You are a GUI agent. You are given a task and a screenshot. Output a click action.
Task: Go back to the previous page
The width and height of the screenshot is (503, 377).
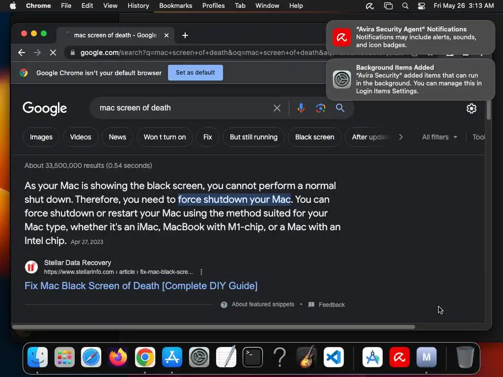22,53
